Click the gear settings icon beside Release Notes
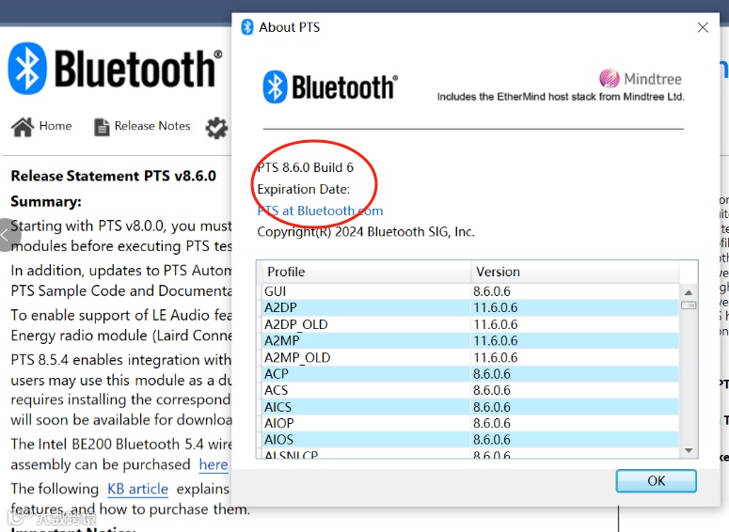 [x=216, y=128]
